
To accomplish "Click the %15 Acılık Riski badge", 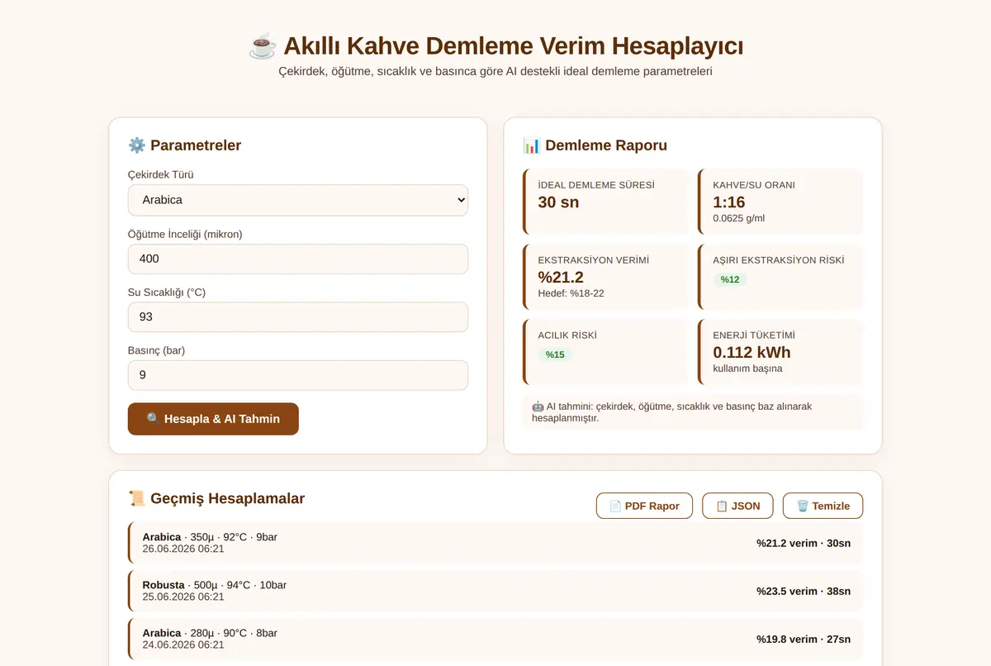I will (555, 354).
